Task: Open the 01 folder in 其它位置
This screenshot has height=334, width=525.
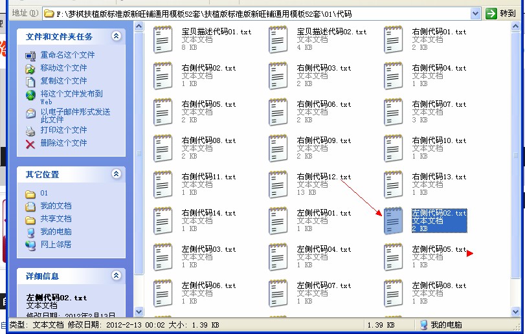Action: click(x=44, y=193)
